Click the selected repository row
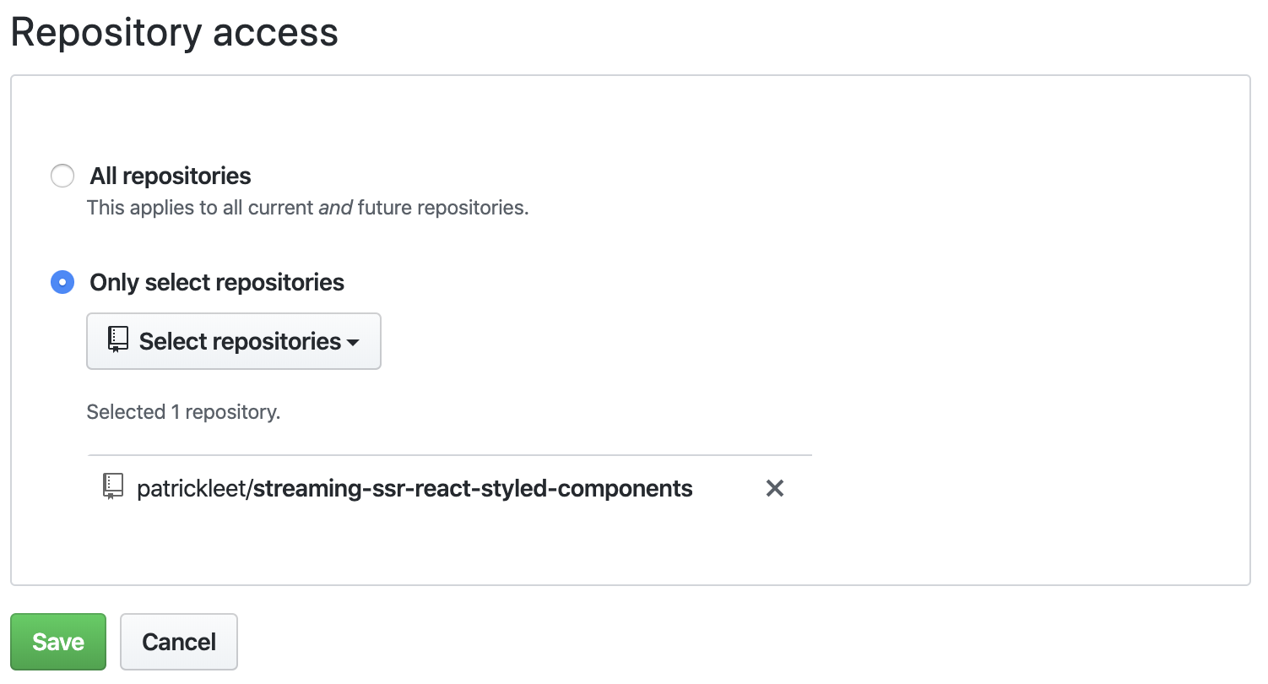 coord(449,488)
